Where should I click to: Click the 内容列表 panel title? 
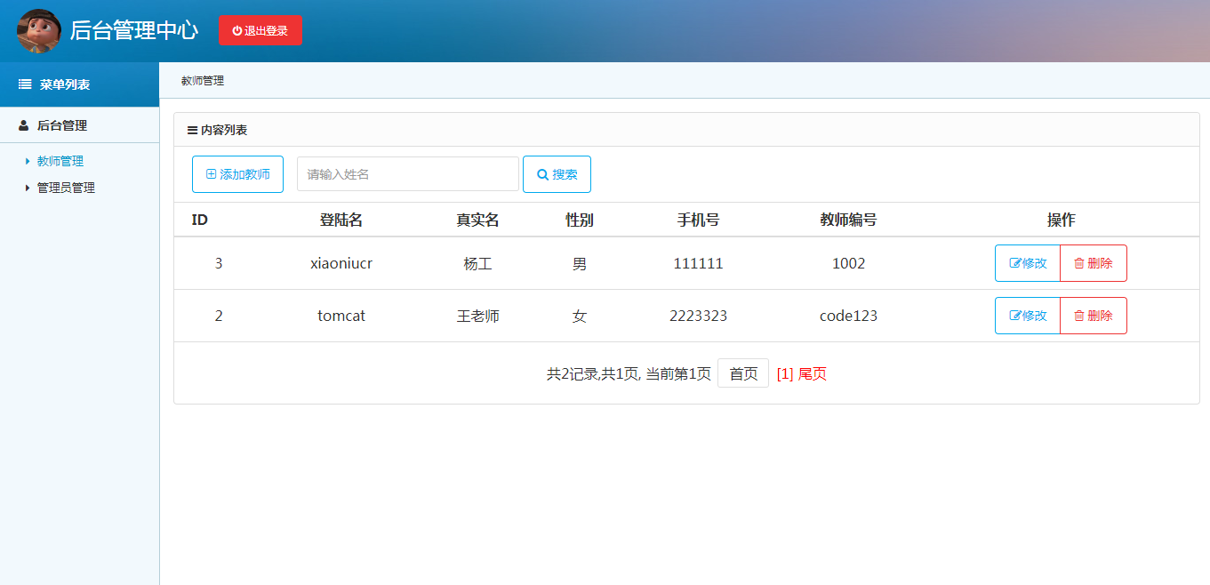click(224, 130)
